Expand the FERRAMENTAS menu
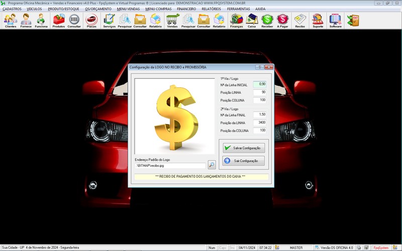 (239, 9)
